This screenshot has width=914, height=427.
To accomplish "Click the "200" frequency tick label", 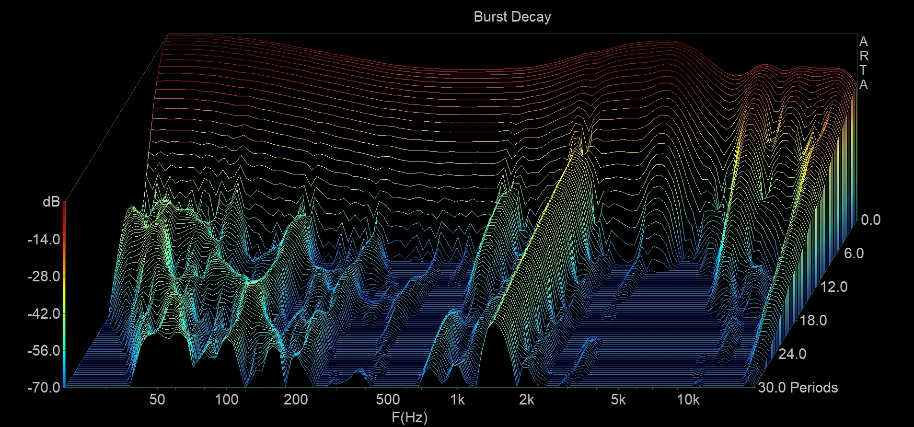I will click(x=296, y=399).
